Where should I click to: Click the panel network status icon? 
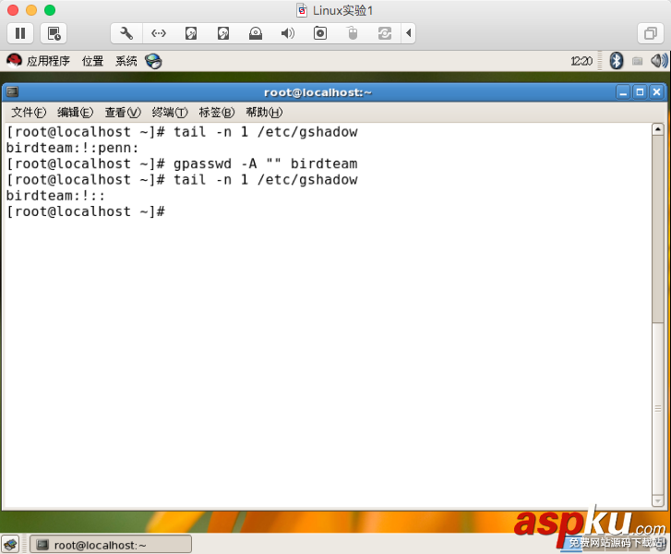tap(637, 61)
